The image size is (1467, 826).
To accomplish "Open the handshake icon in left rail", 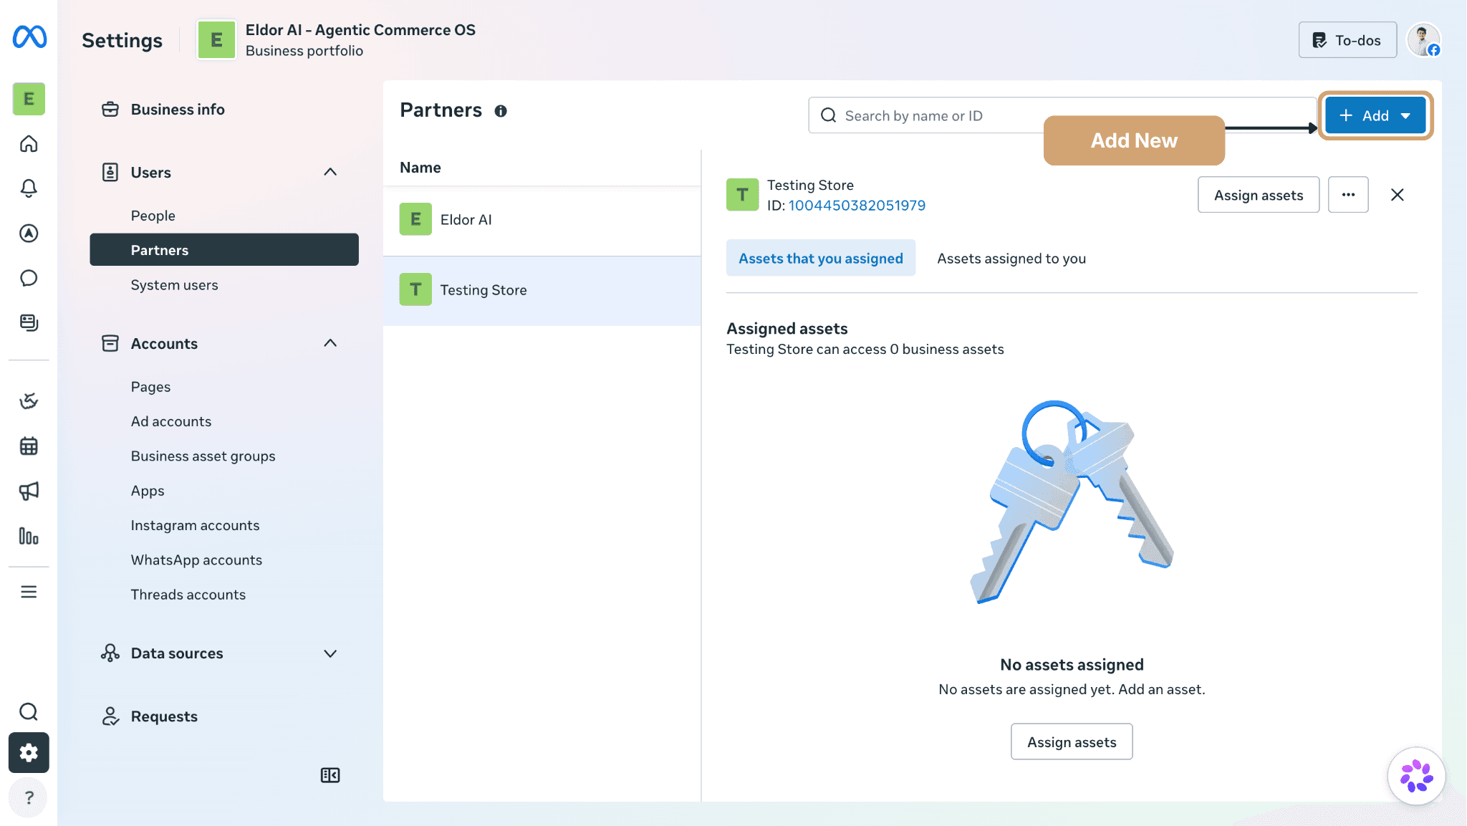I will [x=29, y=401].
